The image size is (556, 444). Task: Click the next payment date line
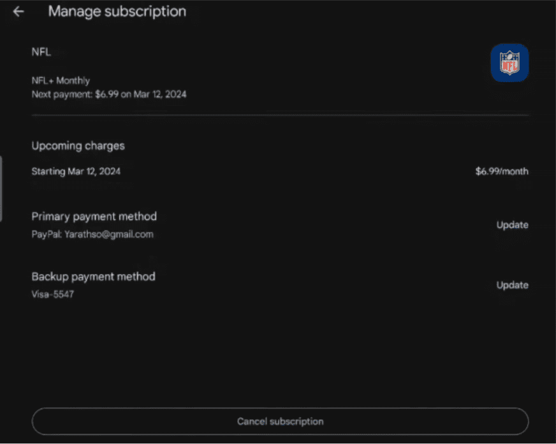click(109, 94)
